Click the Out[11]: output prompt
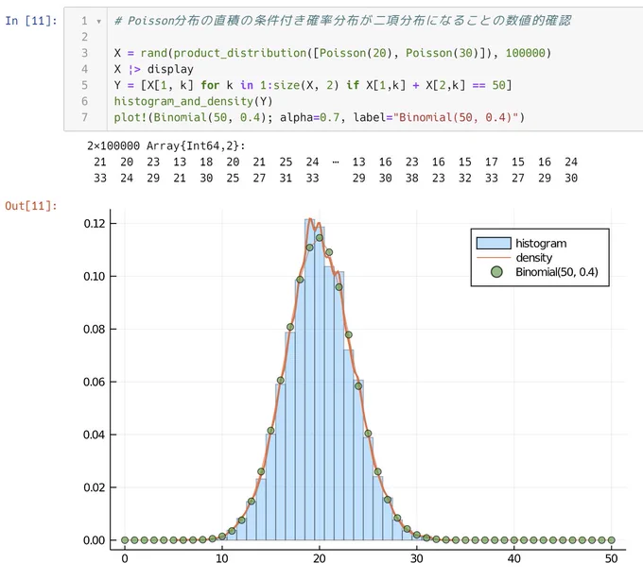This screenshot has width=643, height=580. point(31,206)
